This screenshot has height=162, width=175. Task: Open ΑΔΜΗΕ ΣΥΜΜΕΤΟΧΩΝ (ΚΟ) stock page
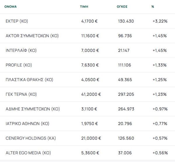point(33,109)
